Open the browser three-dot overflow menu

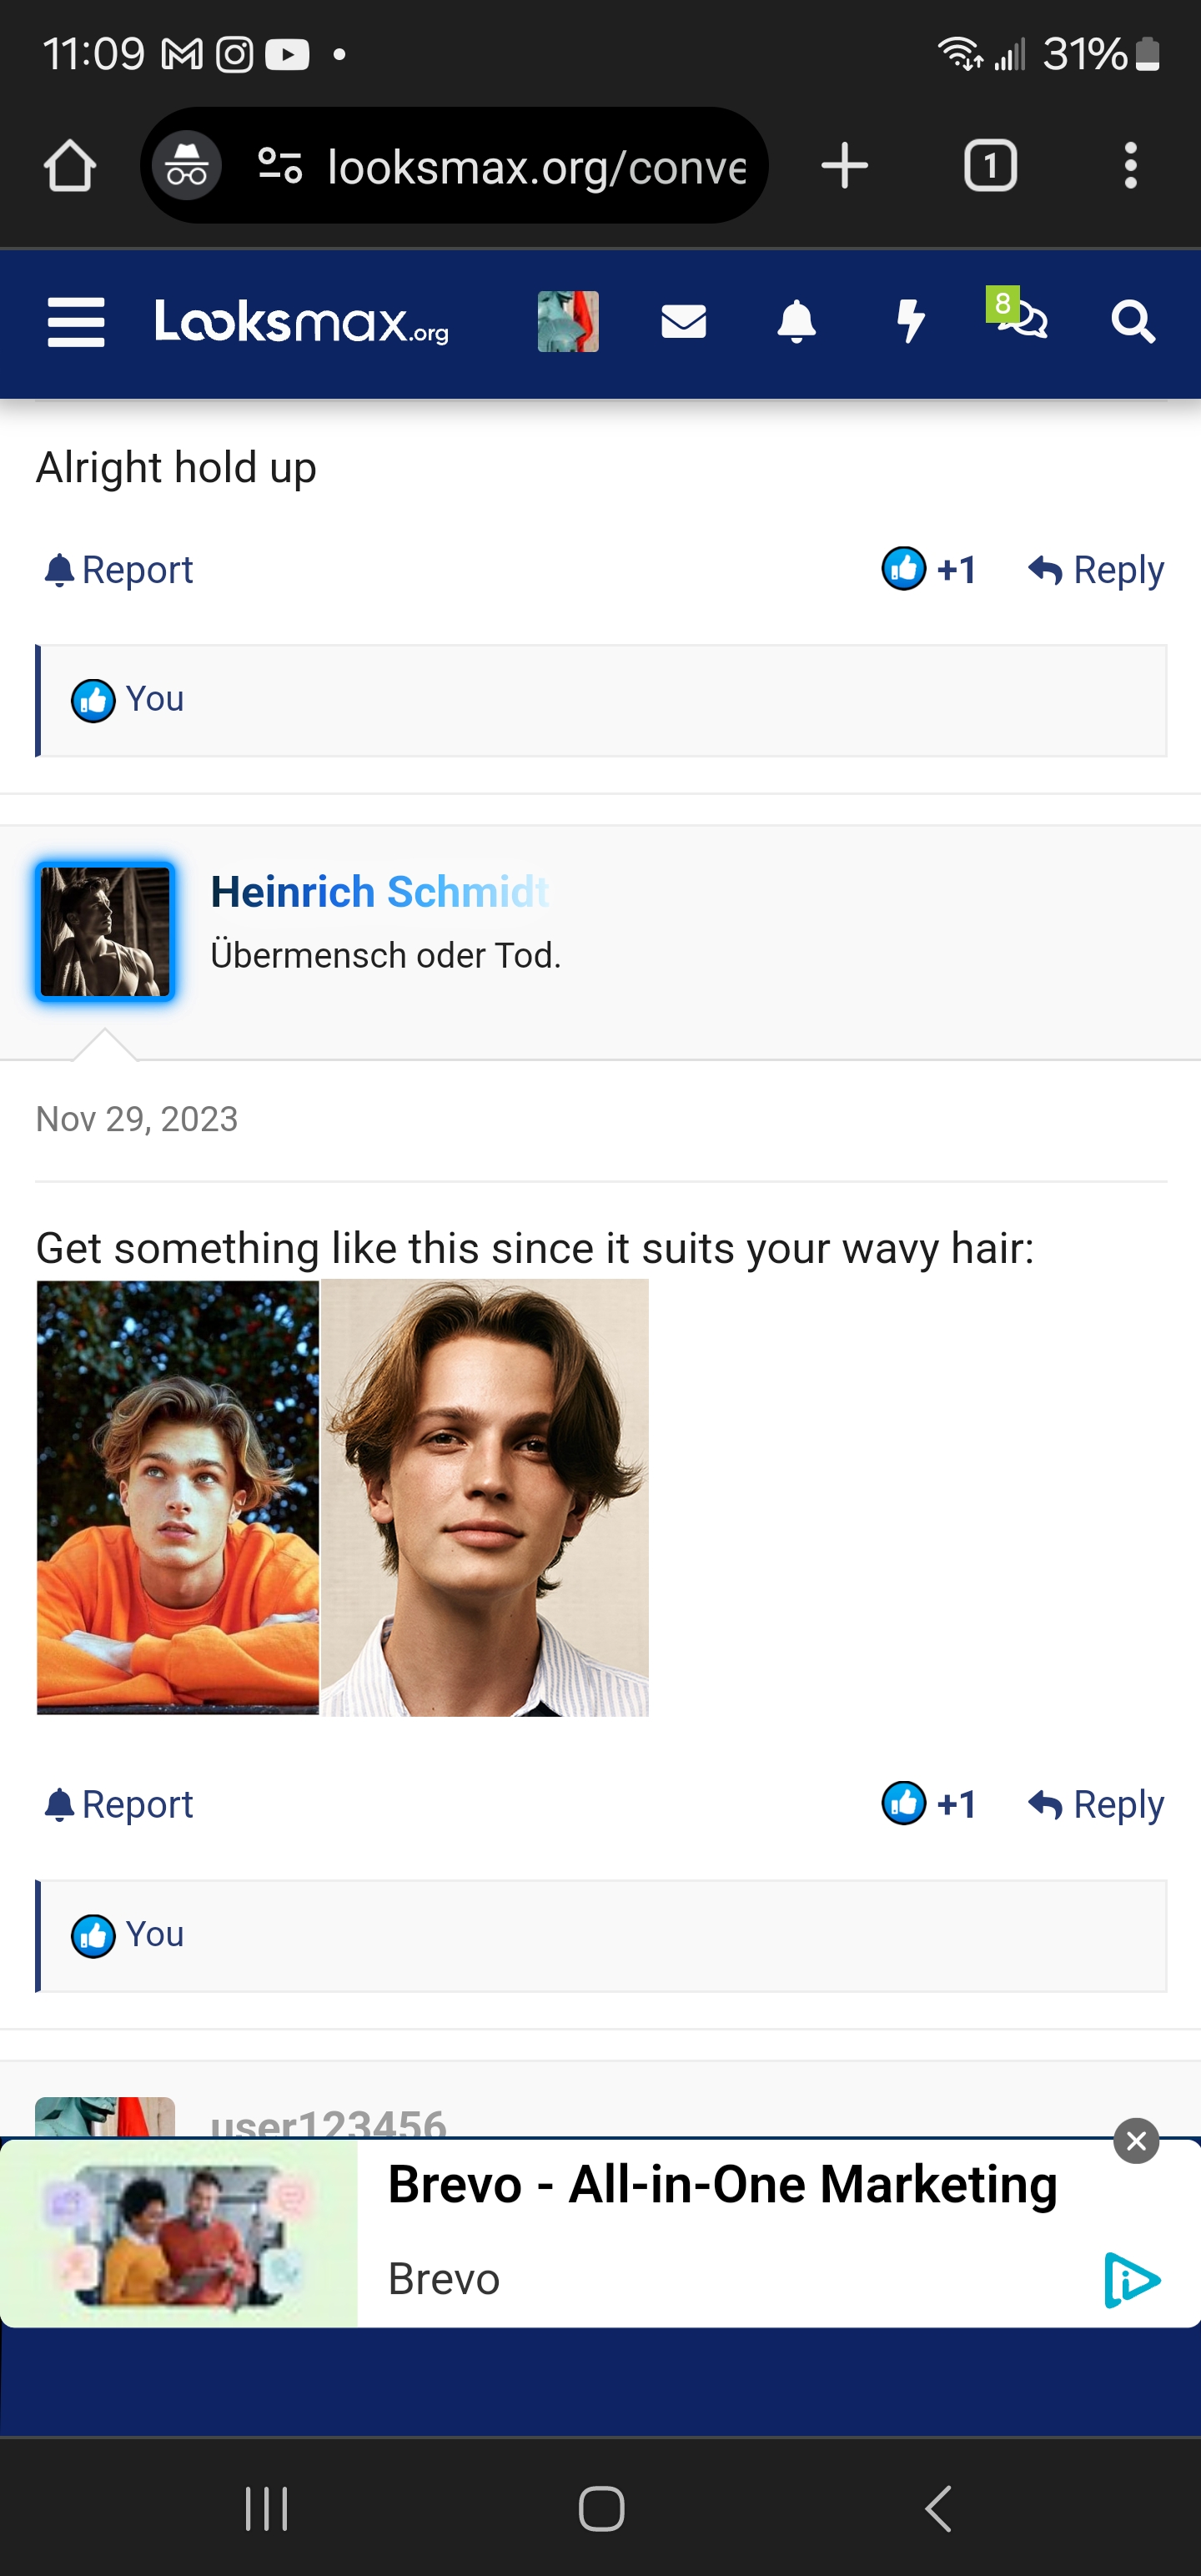tap(1131, 165)
